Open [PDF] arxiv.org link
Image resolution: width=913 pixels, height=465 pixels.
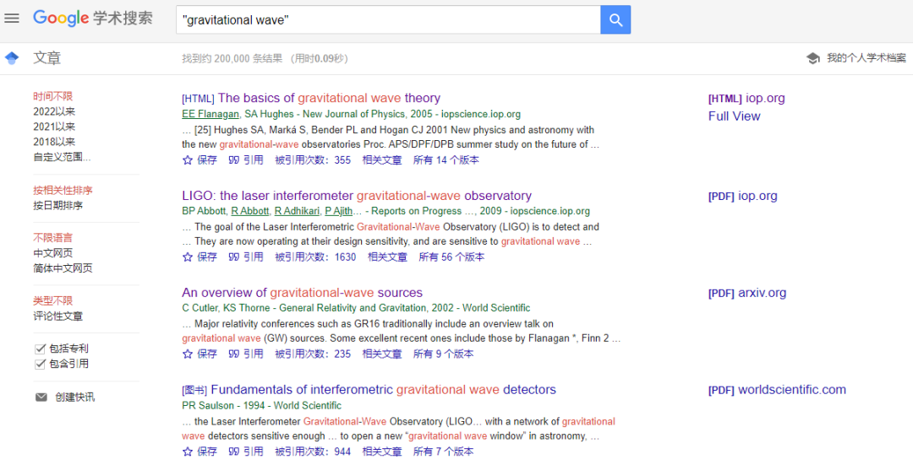click(x=747, y=293)
